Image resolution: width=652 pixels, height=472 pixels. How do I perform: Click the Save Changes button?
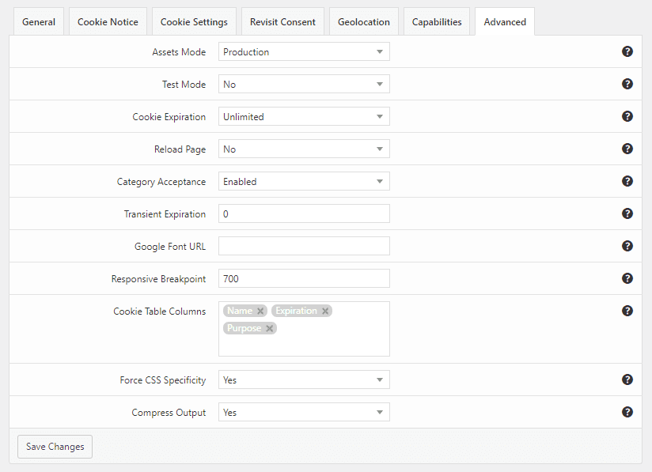(x=55, y=447)
